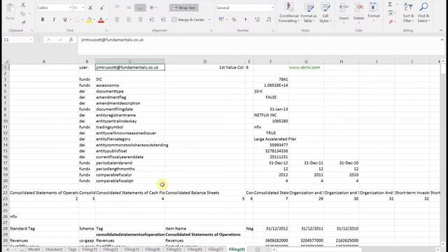
Task: Click Decrease Decimal icon
Action: pos(269,20)
